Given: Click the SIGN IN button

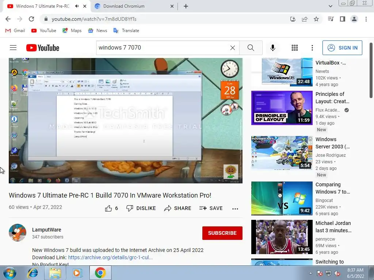Looking at the screenshot, I should click(x=342, y=48).
